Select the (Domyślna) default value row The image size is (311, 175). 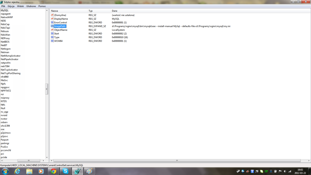coord(60,15)
